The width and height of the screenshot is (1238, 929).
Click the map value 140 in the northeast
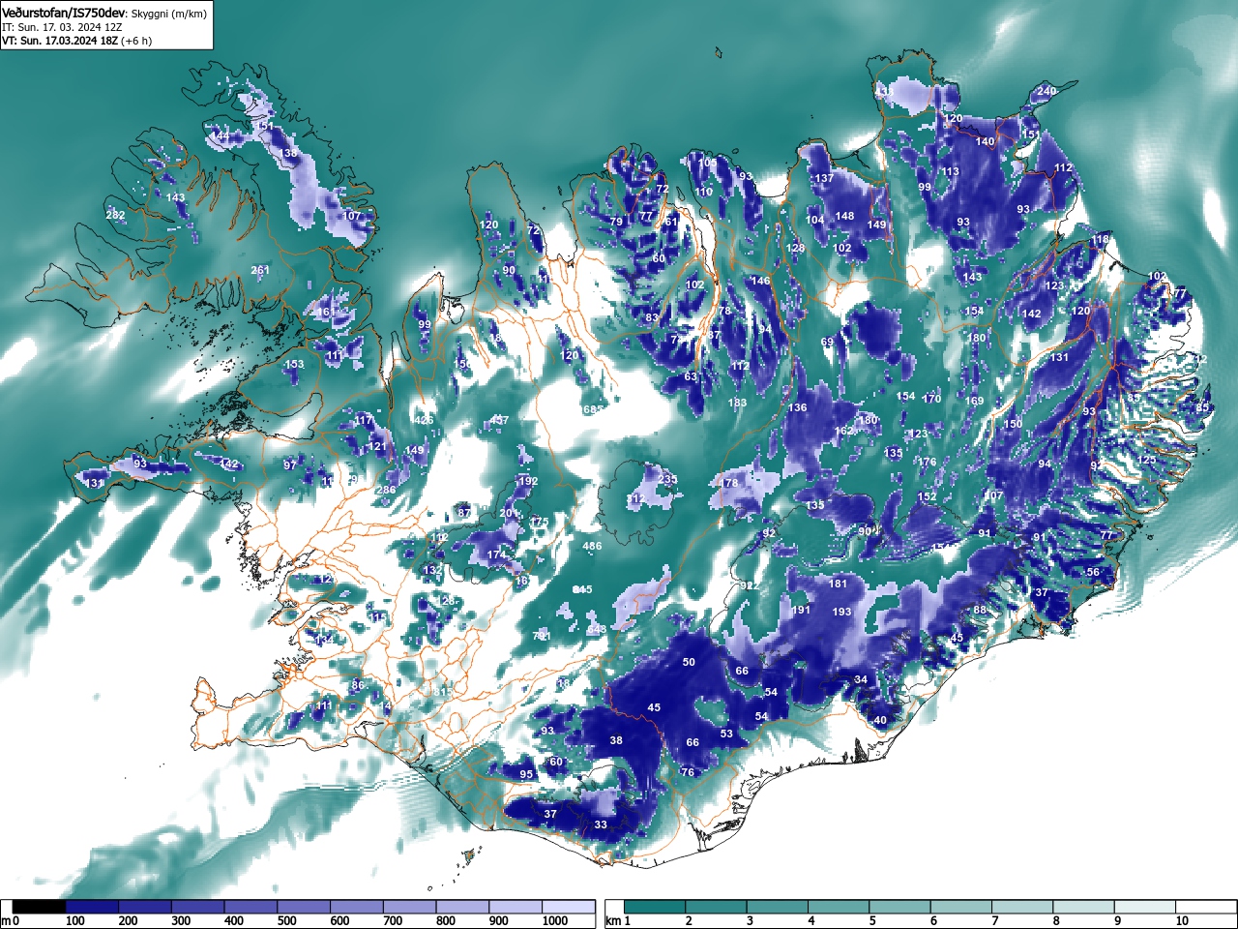coord(985,142)
